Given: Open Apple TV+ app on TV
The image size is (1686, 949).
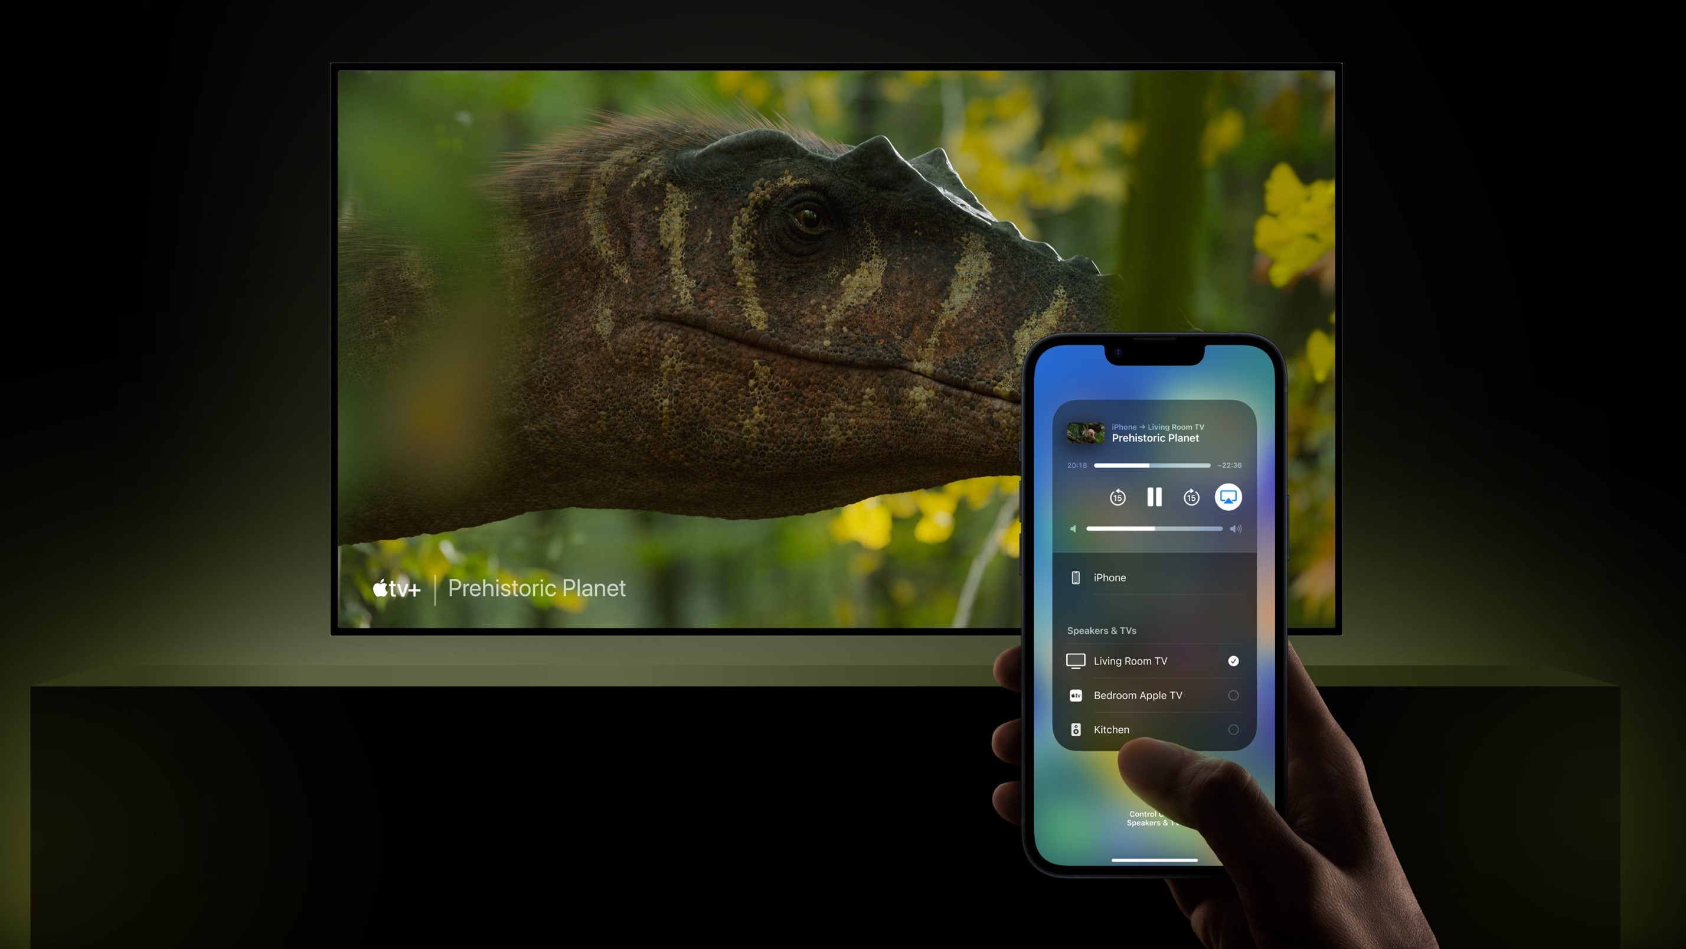Looking at the screenshot, I should (395, 588).
